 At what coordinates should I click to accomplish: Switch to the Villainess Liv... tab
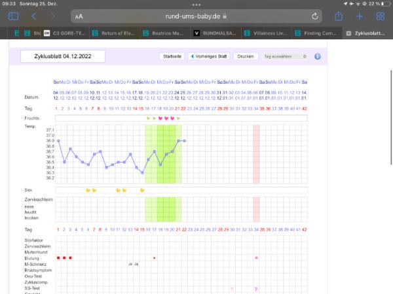267,33
